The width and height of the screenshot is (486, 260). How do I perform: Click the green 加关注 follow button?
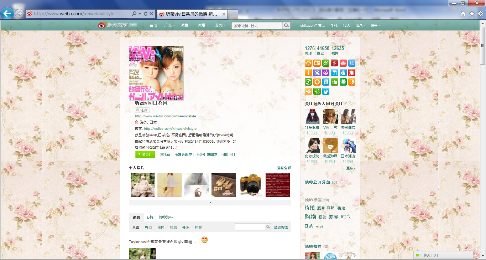[145, 154]
